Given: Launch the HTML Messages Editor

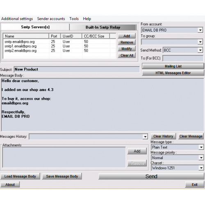Looking at the screenshot, I should point(173,73).
